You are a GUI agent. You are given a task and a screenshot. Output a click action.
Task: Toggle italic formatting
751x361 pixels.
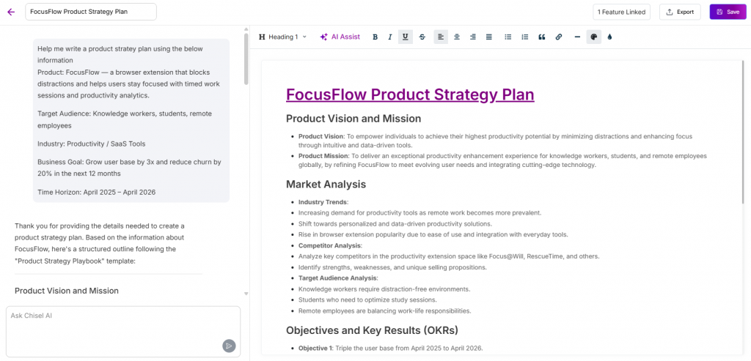(390, 37)
